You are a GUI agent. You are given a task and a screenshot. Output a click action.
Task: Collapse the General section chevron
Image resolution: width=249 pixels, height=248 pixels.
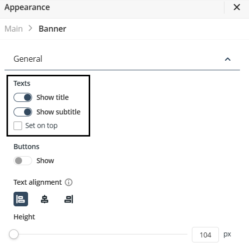click(x=228, y=59)
